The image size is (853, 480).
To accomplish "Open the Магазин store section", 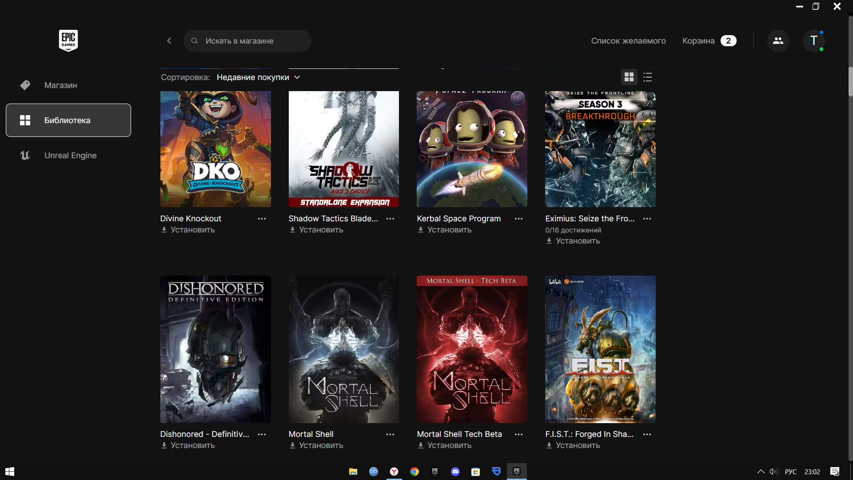I will click(68, 85).
